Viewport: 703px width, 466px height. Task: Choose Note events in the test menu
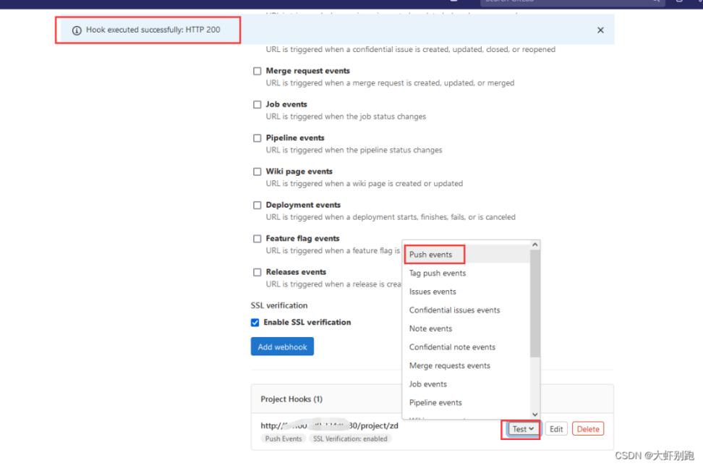coord(431,329)
